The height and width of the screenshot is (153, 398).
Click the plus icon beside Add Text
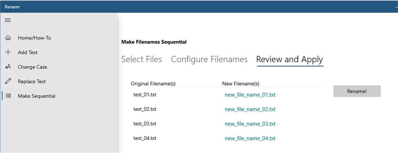(8, 52)
